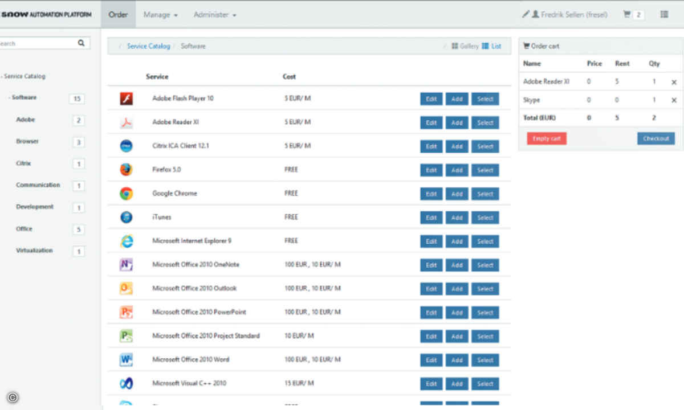Click the Office 2010 OneNote icon

[126, 265]
